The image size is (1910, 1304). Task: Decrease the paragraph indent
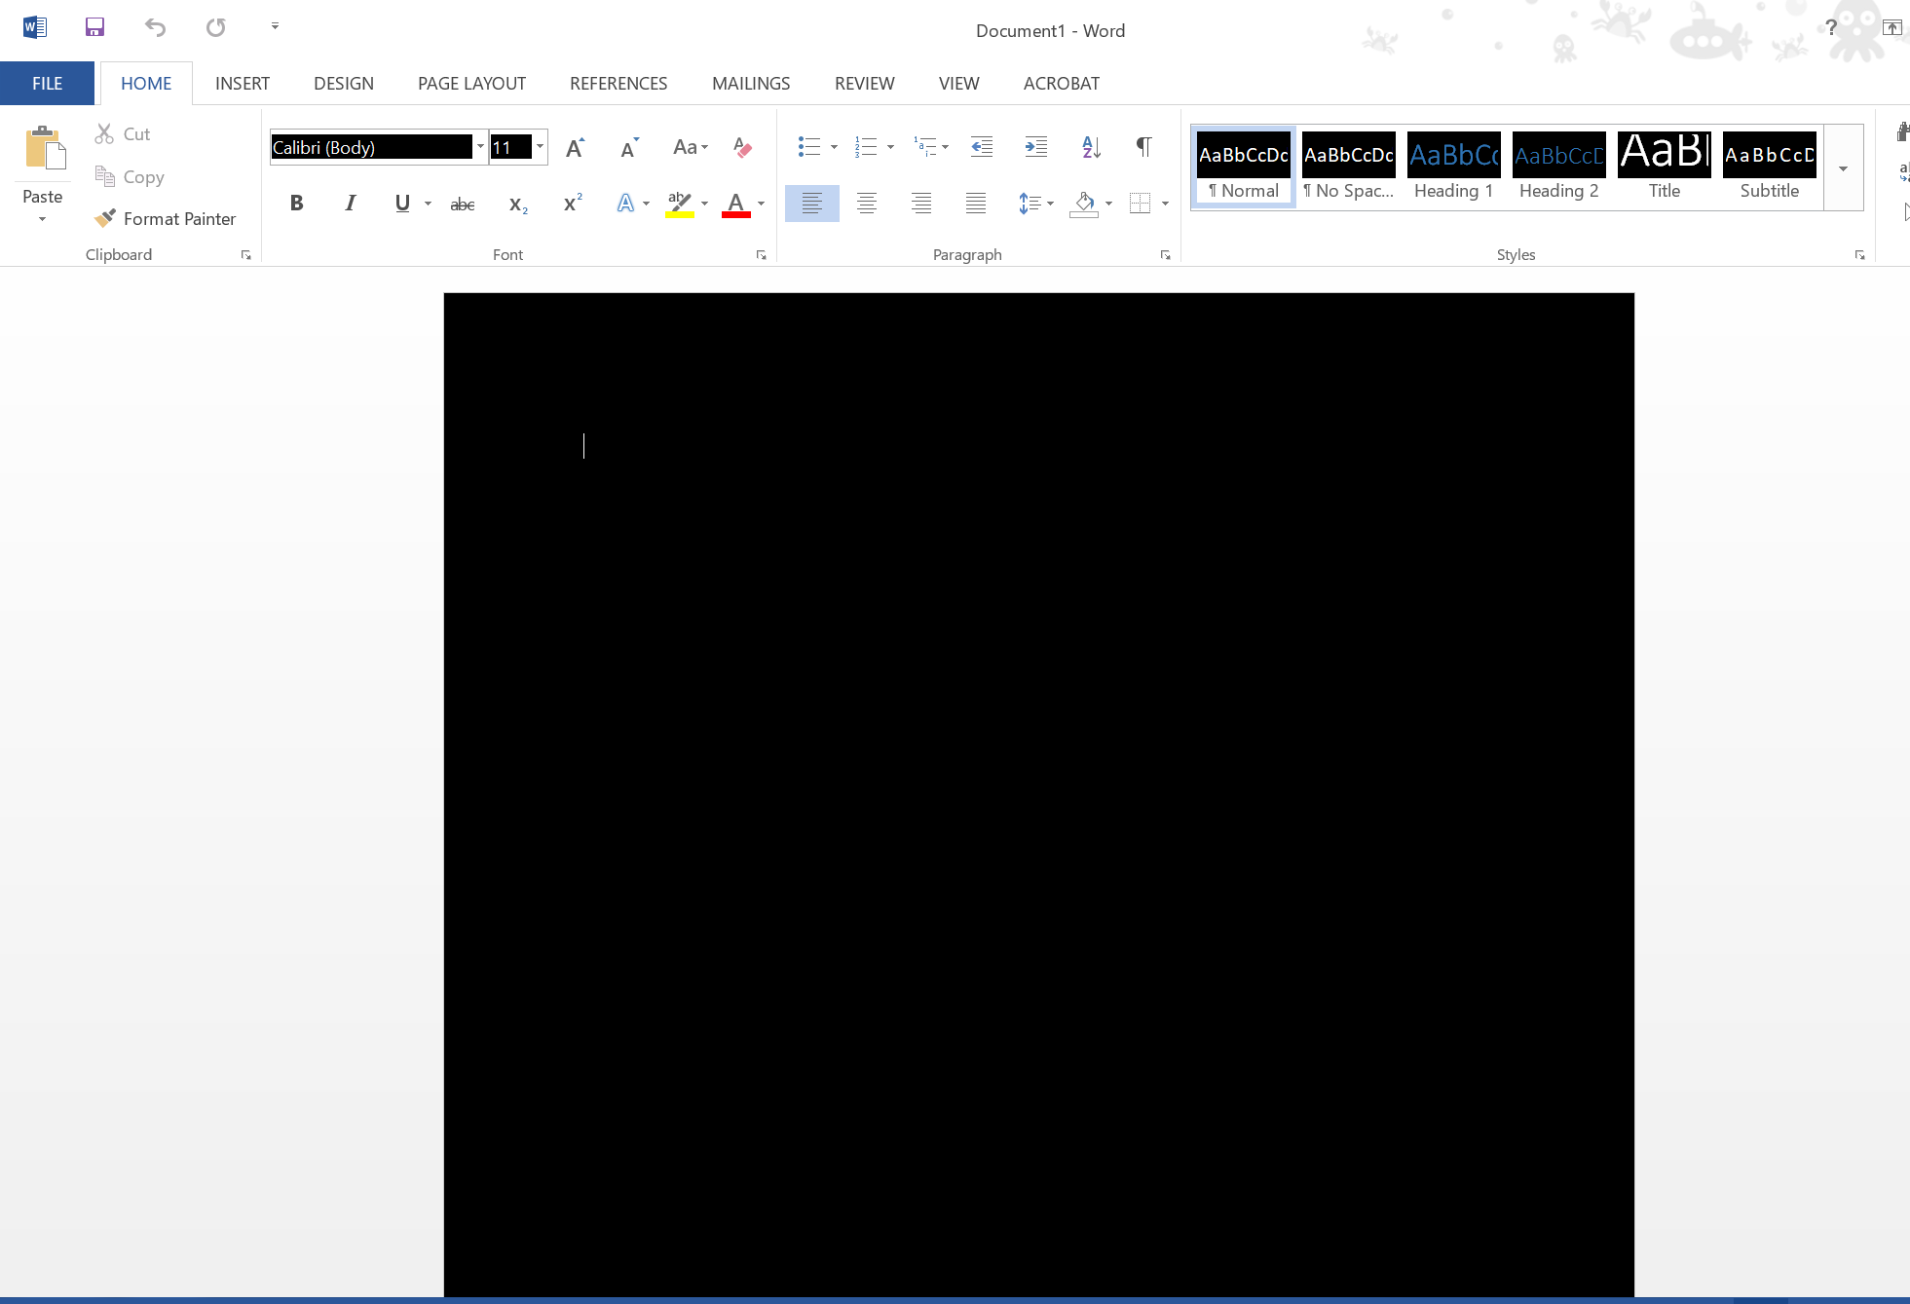coord(982,147)
